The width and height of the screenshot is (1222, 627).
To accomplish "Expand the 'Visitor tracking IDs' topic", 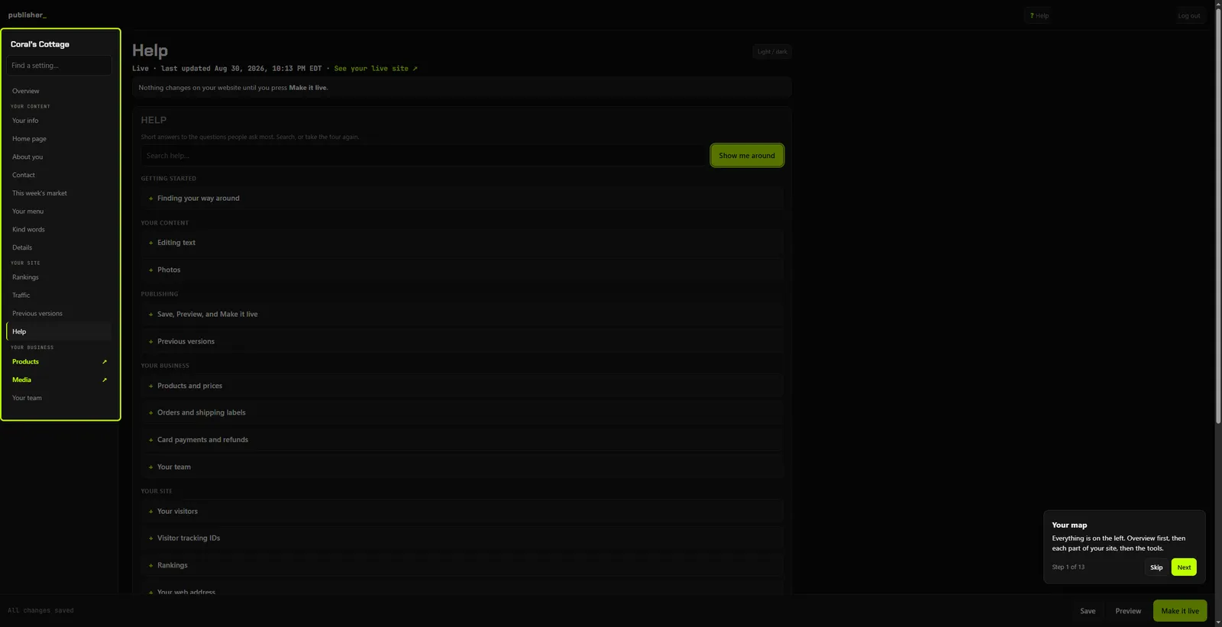I will tap(462, 538).
